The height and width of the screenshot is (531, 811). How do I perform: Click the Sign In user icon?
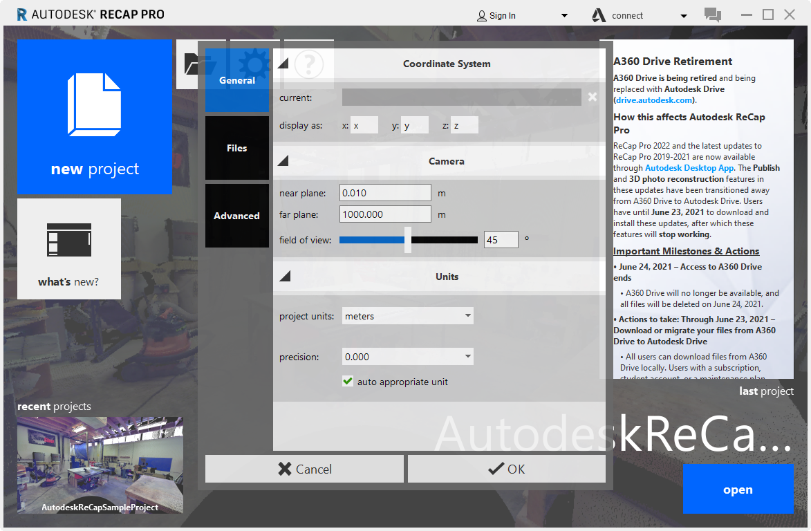481,15
